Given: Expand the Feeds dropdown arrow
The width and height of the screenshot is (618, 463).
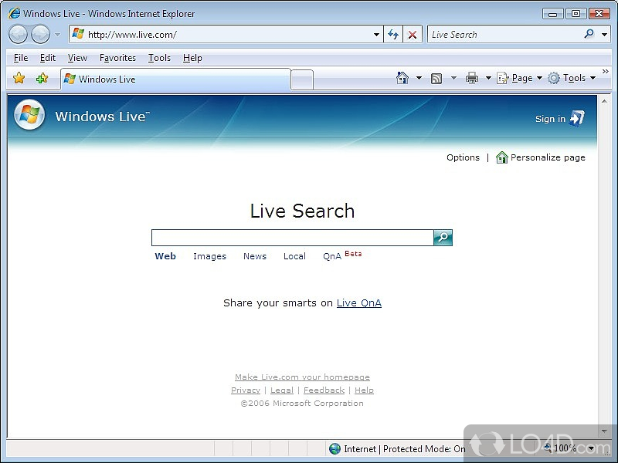Looking at the screenshot, I should pos(453,78).
